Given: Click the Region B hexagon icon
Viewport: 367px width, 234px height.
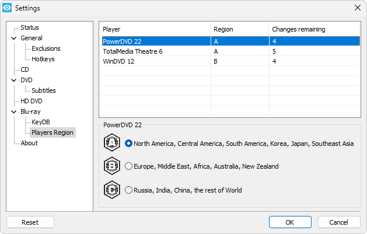Looking at the screenshot, I should point(111,166).
